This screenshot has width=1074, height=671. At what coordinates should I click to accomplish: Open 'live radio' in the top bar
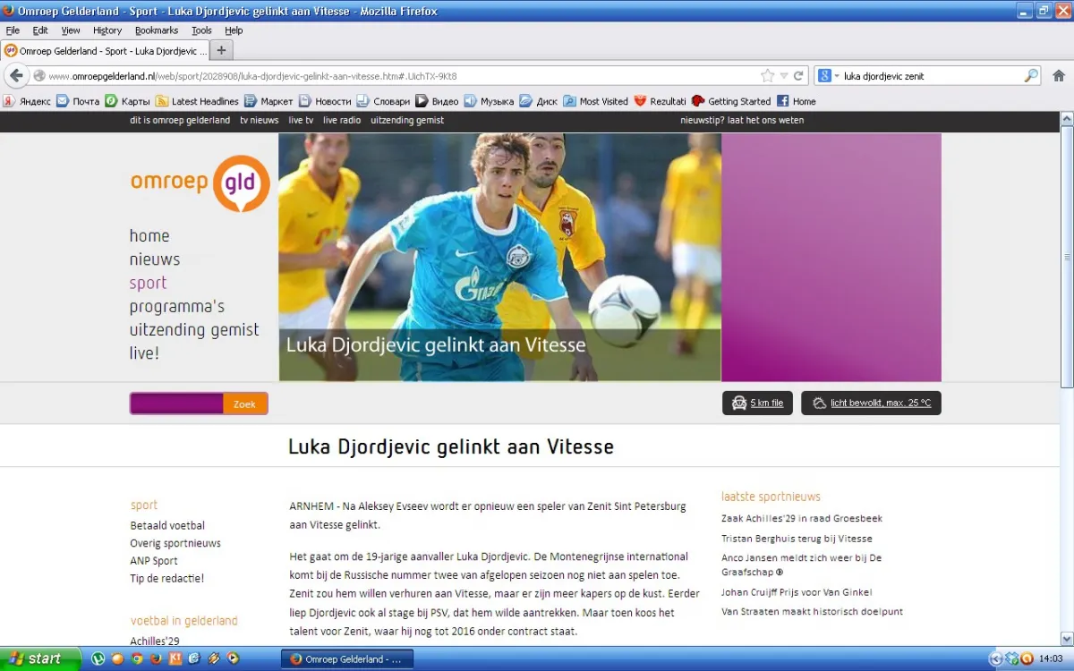coord(342,120)
